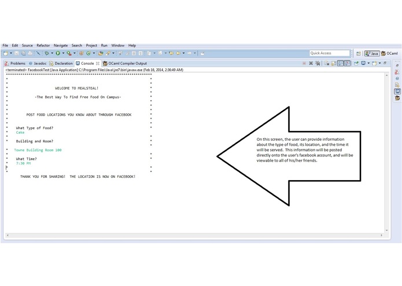402x286 pixels.
Task: Click the Open Perspective icon
Action: 359,53
